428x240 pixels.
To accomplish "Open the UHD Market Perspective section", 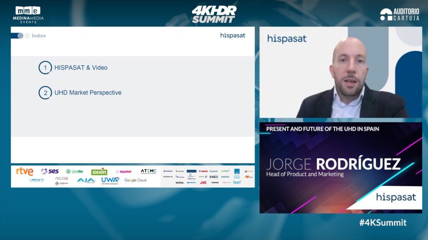I will 88,92.
